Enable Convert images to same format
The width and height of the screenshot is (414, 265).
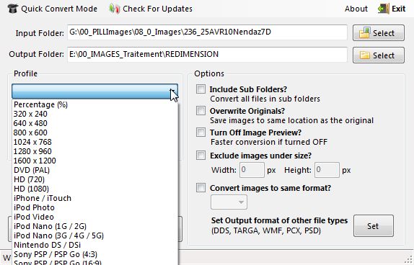(201, 188)
